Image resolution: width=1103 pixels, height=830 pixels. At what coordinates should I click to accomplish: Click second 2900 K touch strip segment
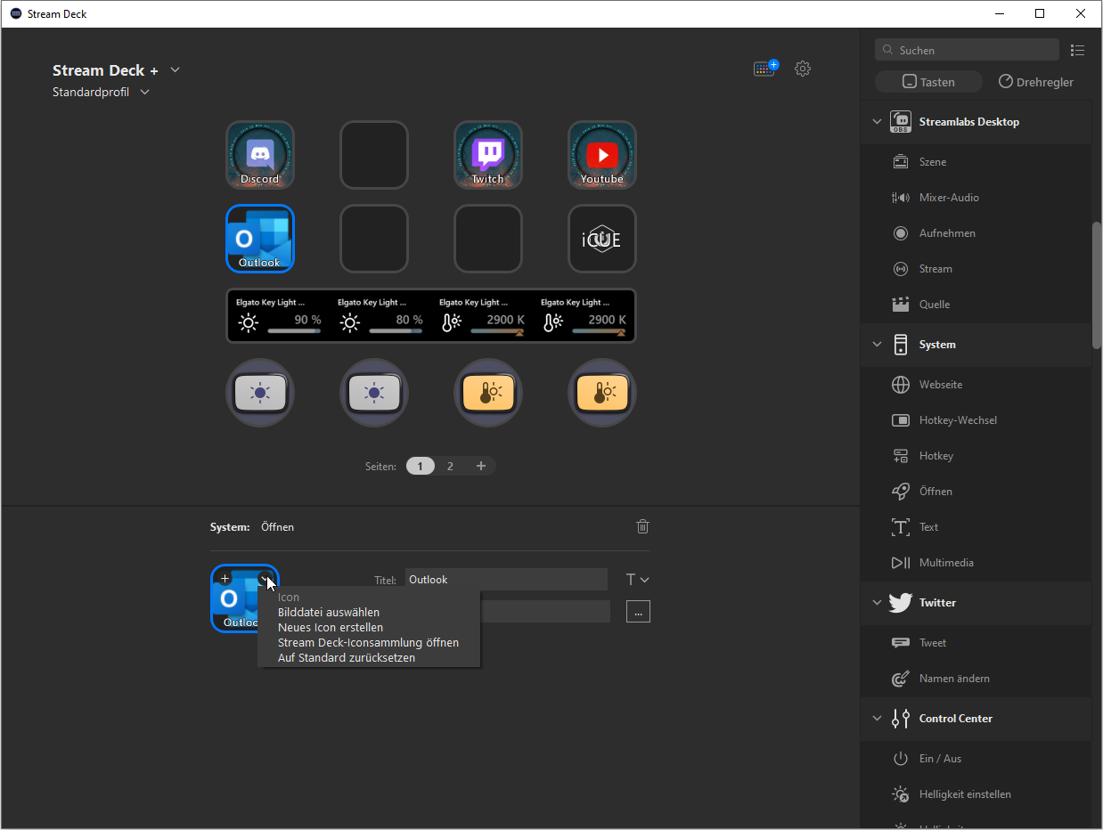[x=584, y=316]
